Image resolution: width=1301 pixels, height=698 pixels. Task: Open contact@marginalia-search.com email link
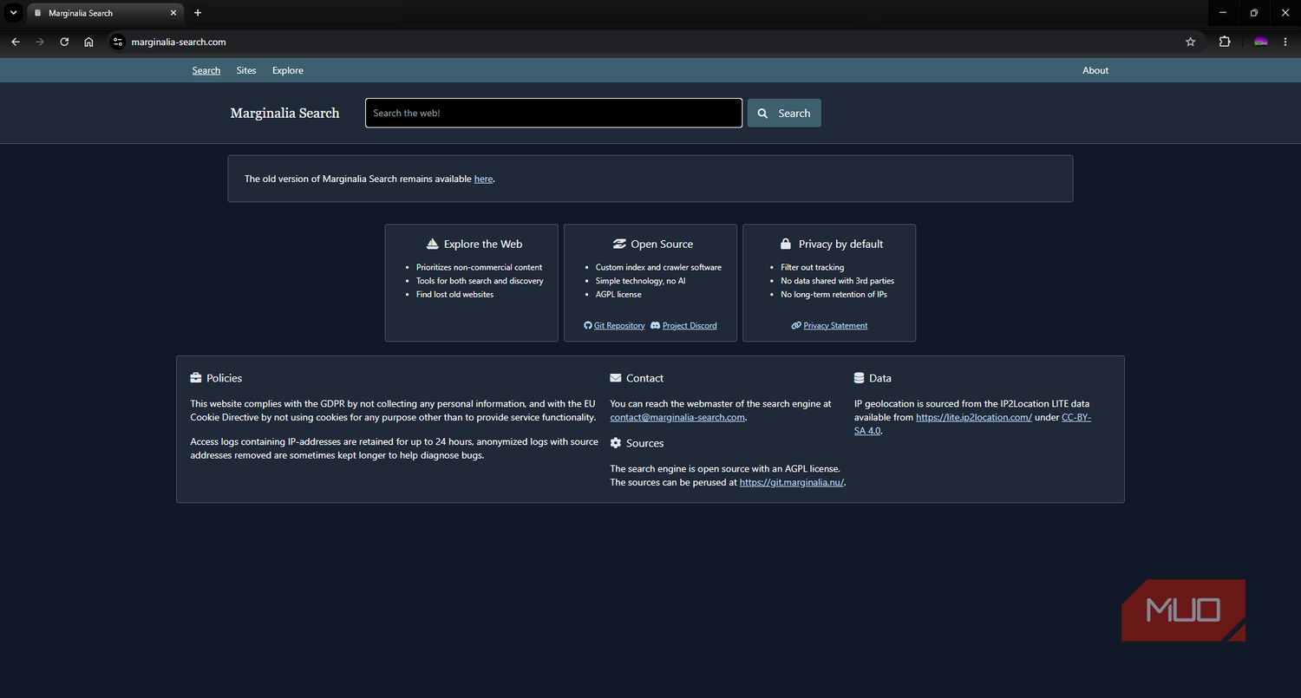(677, 417)
